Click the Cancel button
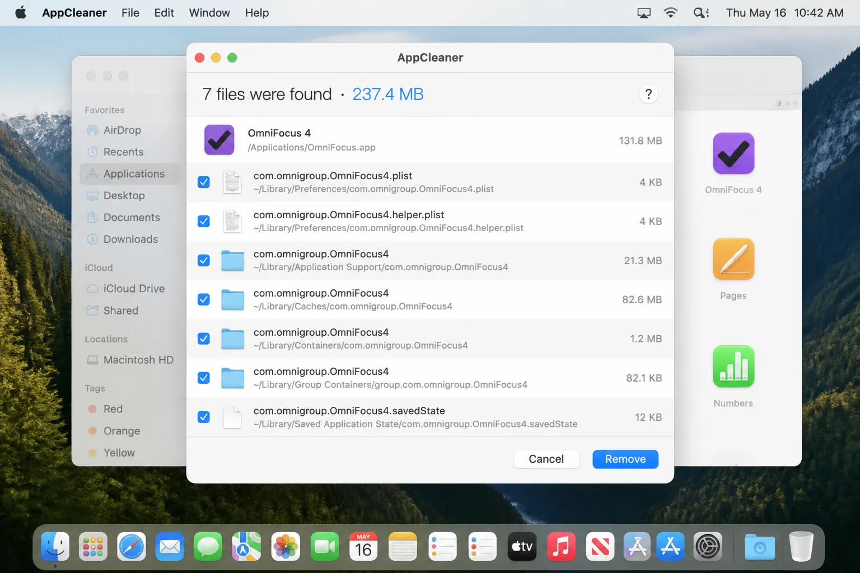This screenshot has height=573, width=860. click(546, 459)
